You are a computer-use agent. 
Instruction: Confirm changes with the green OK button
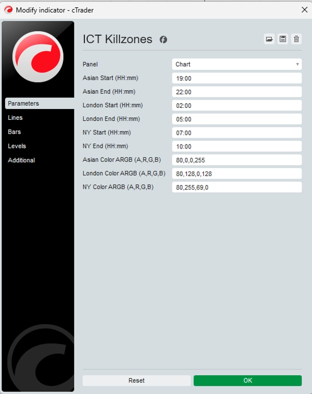tap(248, 380)
